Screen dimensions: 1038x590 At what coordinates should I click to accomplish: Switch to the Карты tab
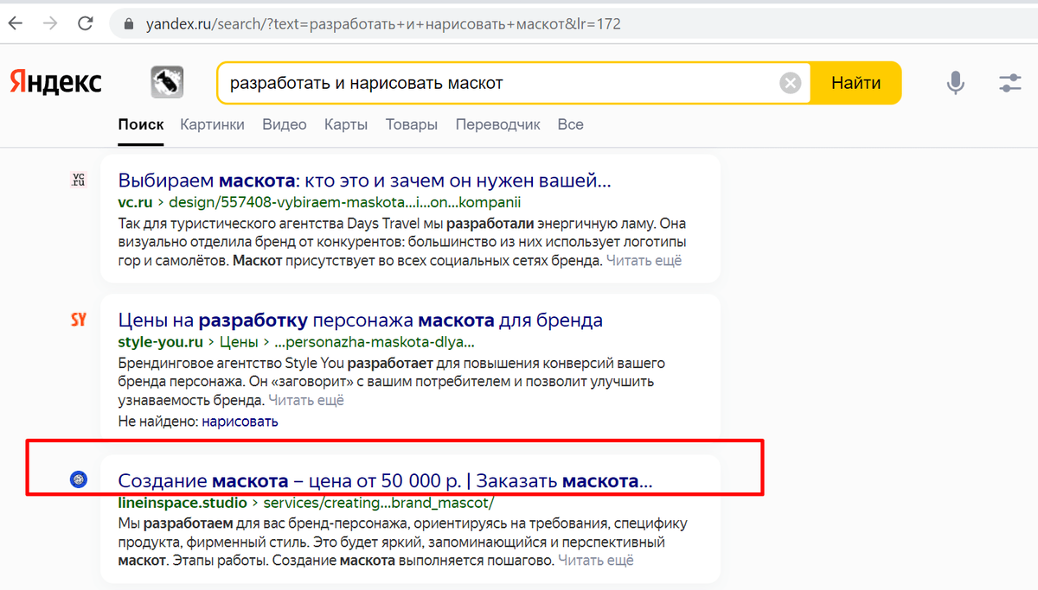point(346,124)
